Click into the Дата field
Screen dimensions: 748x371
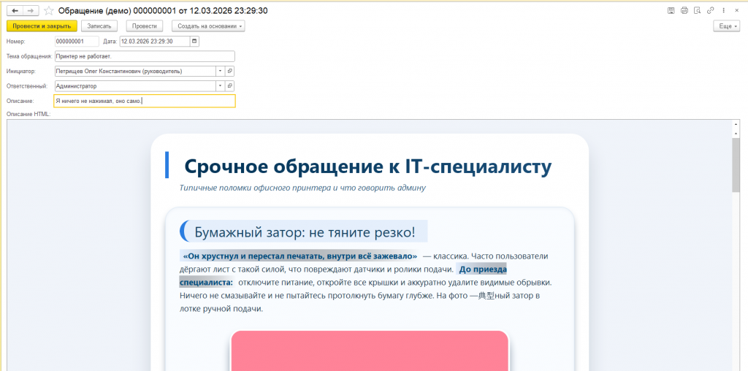pos(155,42)
